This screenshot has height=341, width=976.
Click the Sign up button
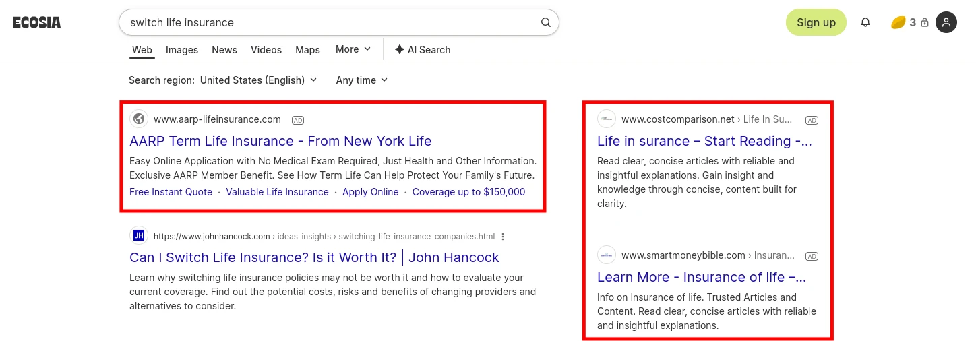click(x=816, y=22)
